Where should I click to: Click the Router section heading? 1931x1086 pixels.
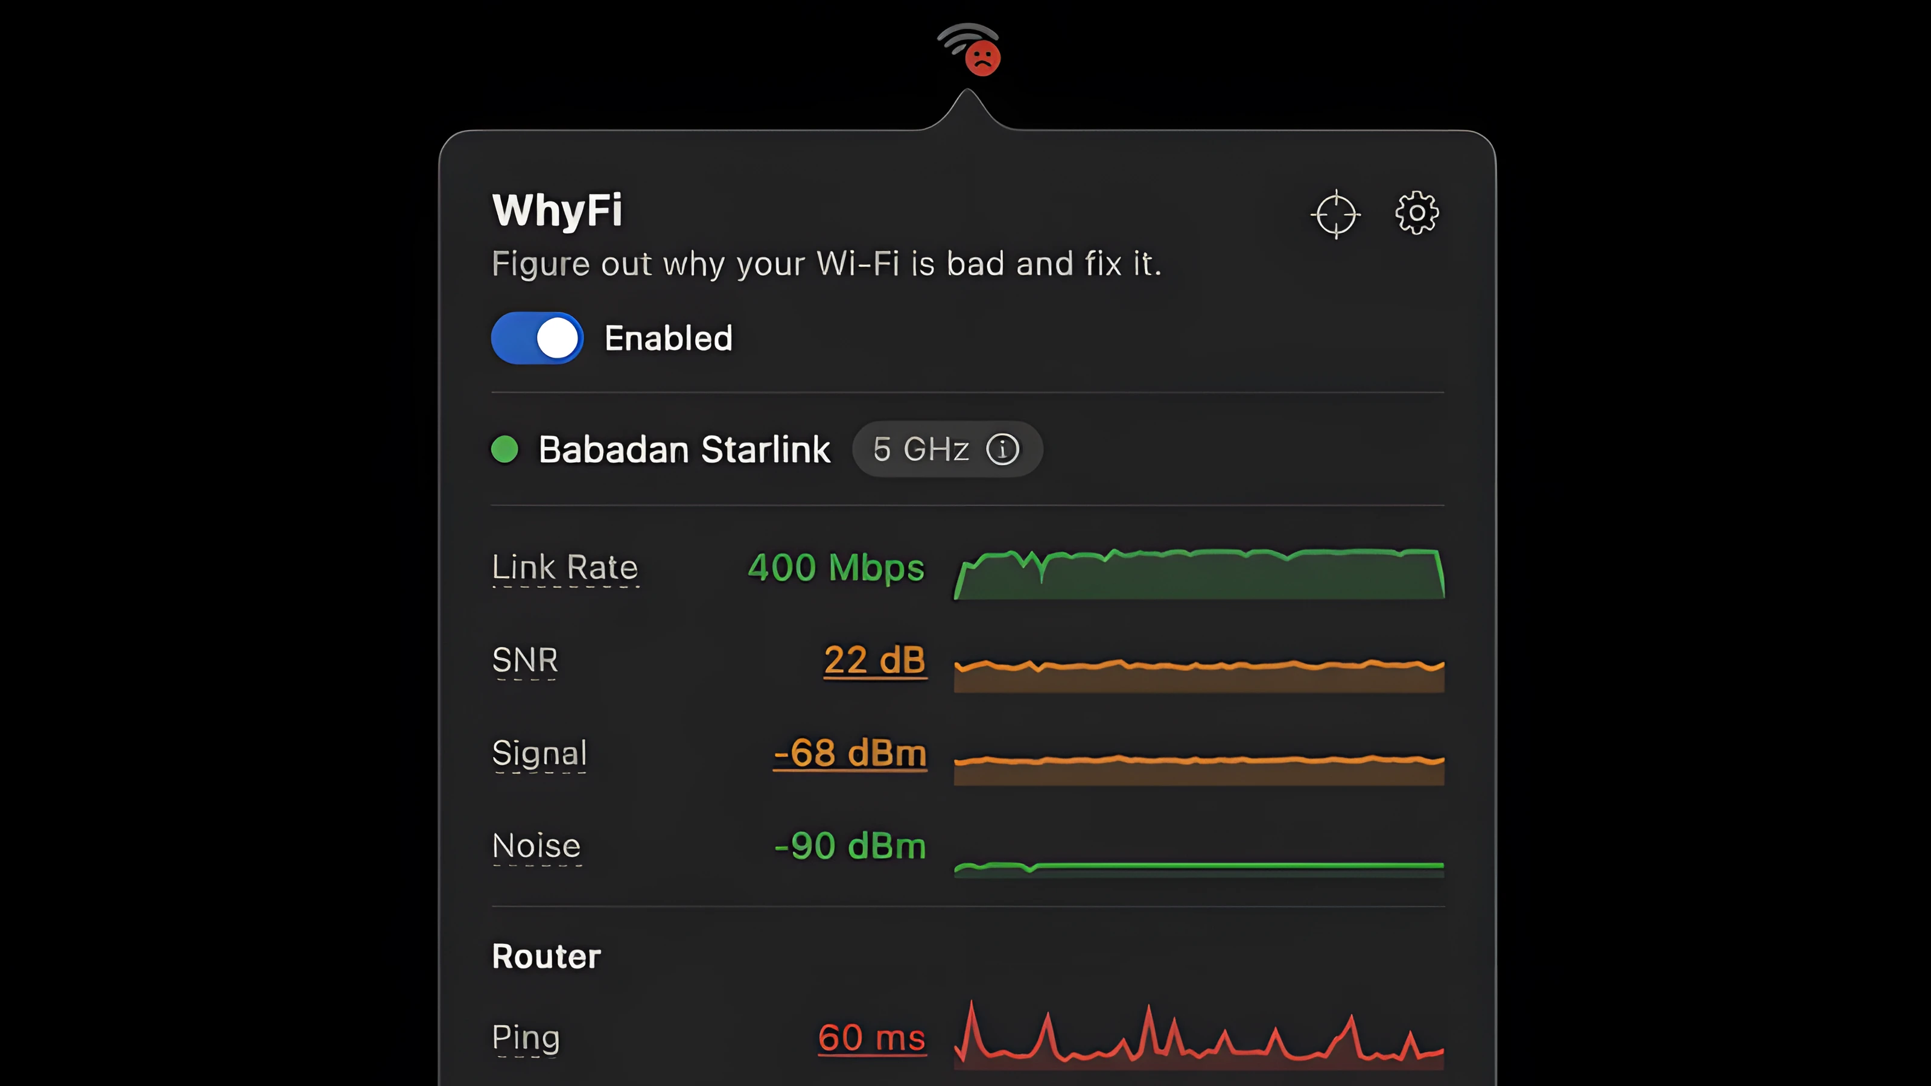[546, 956]
